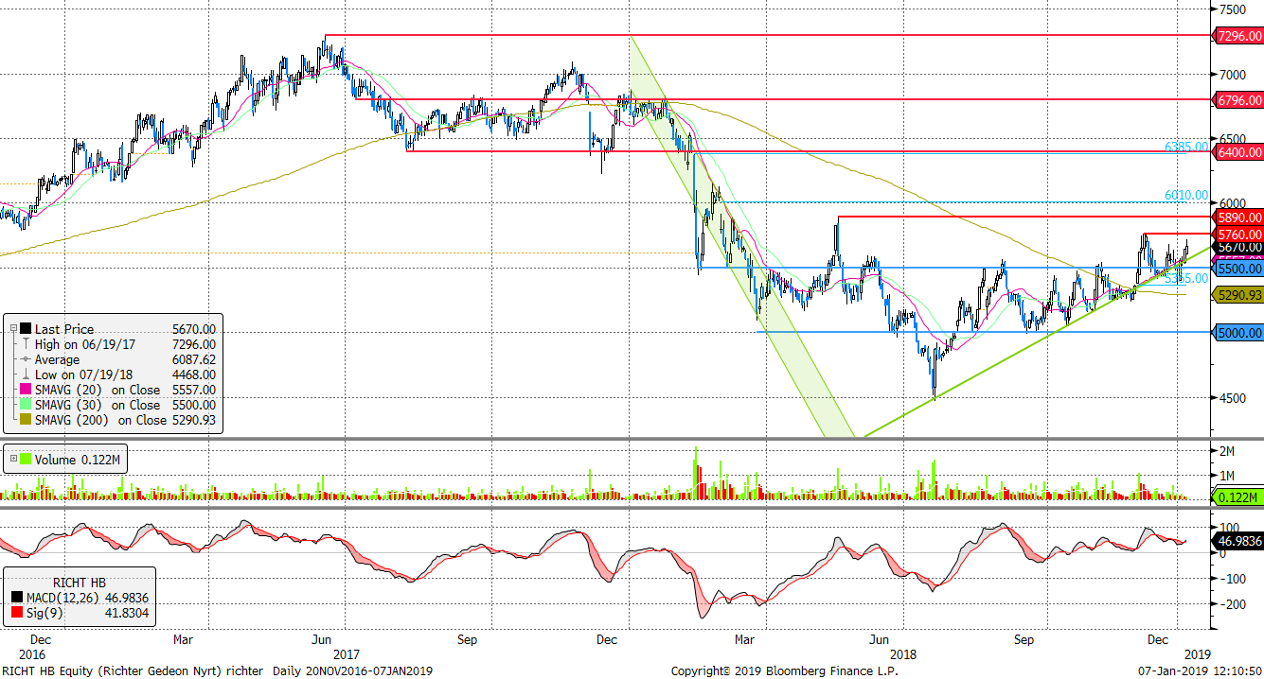Click the Low marker icon in legend
The width and height of the screenshot is (1264, 679).
click(x=27, y=374)
